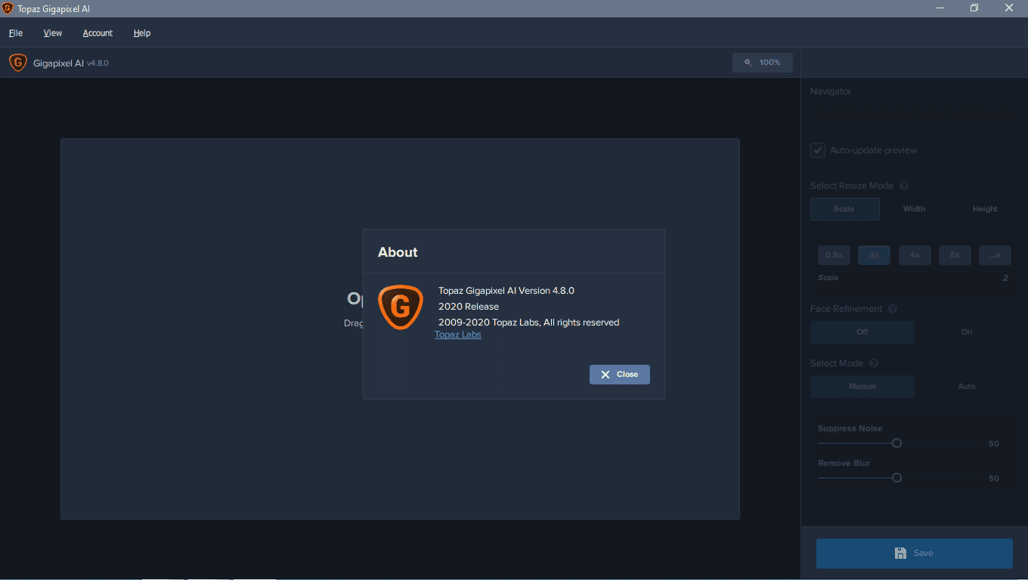Turn Face Refinement On

tap(967, 332)
